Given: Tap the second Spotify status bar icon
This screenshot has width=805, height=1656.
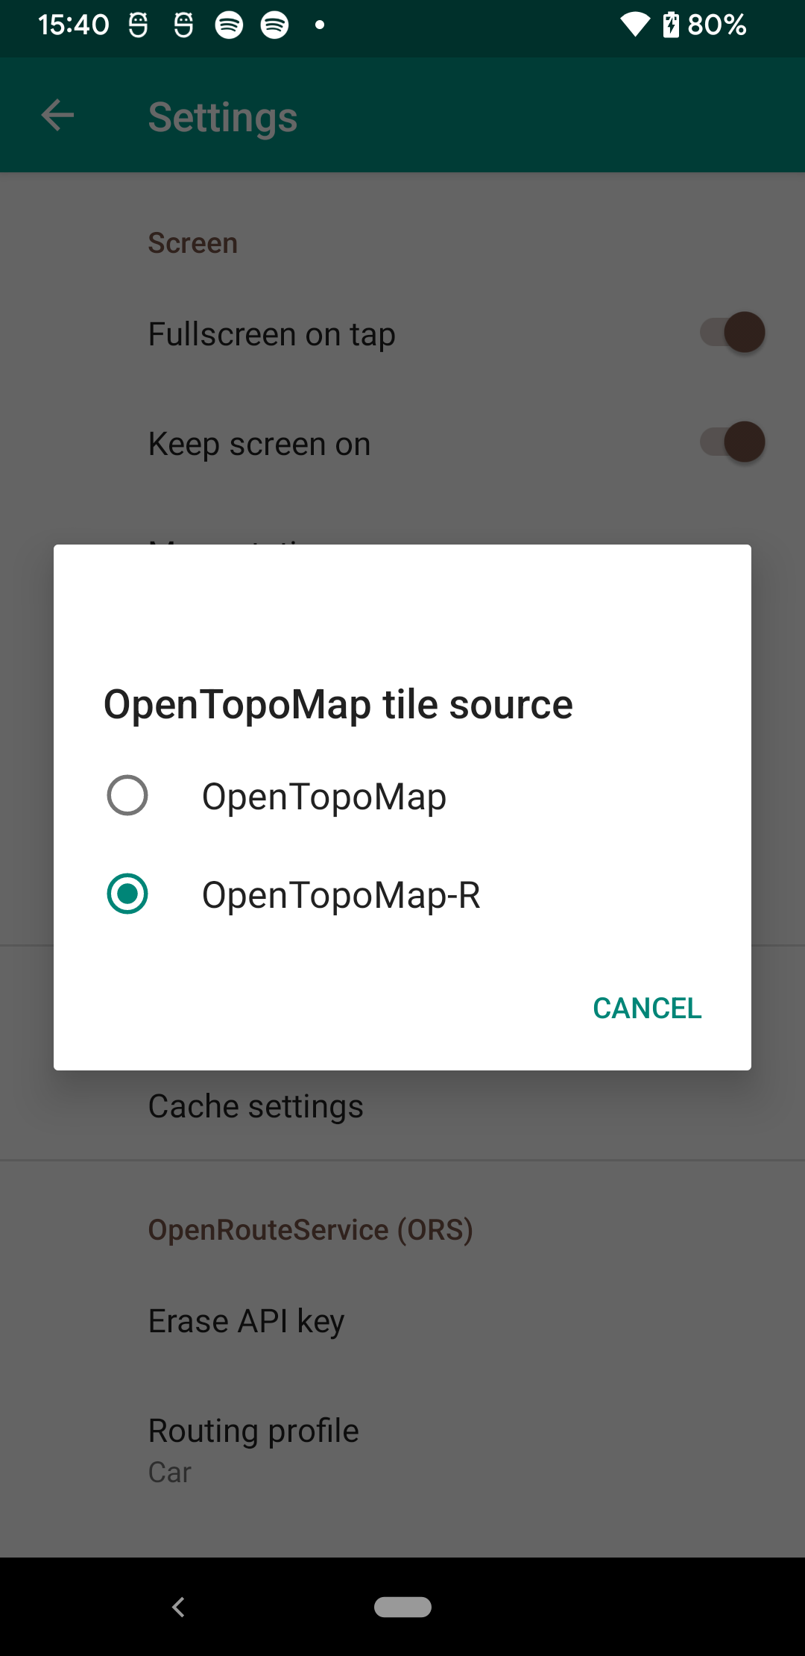Looking at the screenshot, I should click(274, 25).
